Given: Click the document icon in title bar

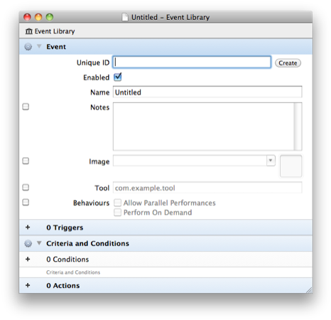Looking at the screenshot, I should [125, 17].
